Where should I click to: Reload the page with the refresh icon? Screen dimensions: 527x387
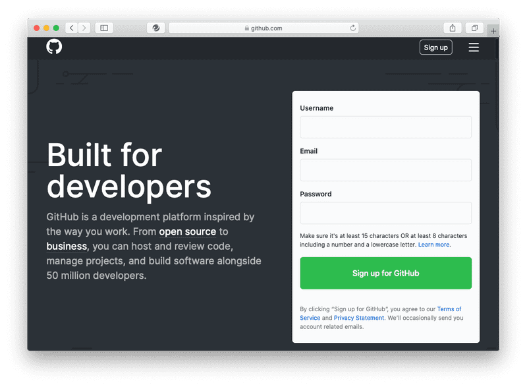click(352, 28)
